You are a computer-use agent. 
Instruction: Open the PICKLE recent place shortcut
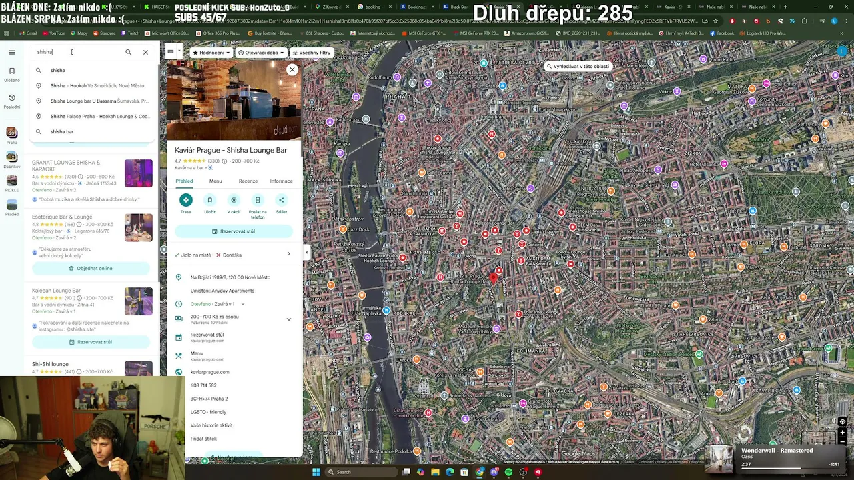pyautogui.click(x=12, y=183)
